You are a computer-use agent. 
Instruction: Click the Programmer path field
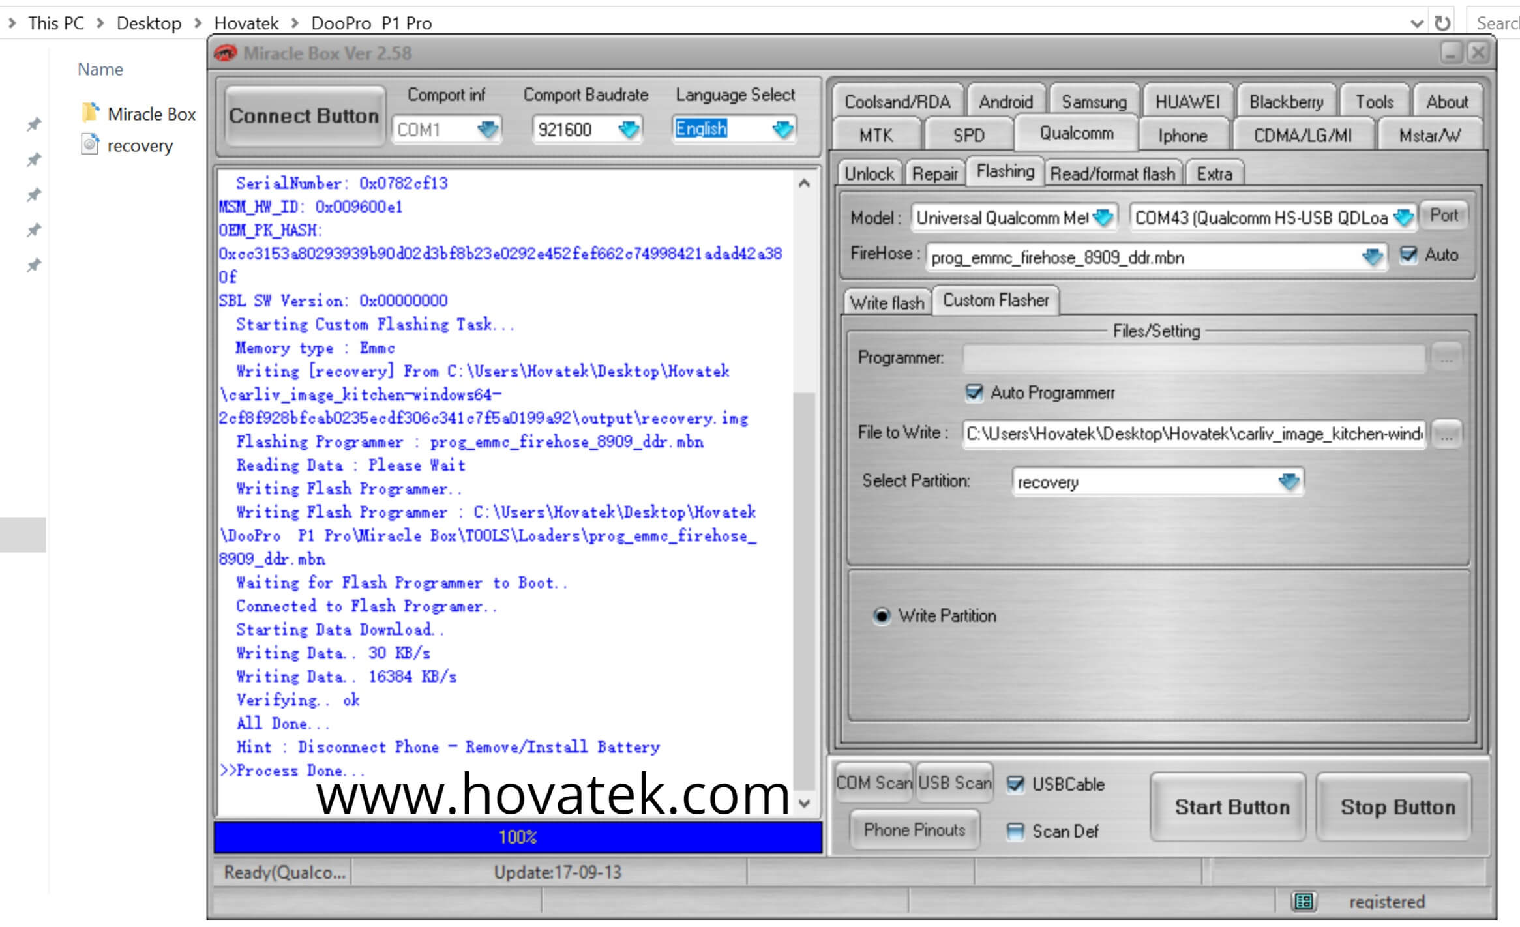point(1194,358)
